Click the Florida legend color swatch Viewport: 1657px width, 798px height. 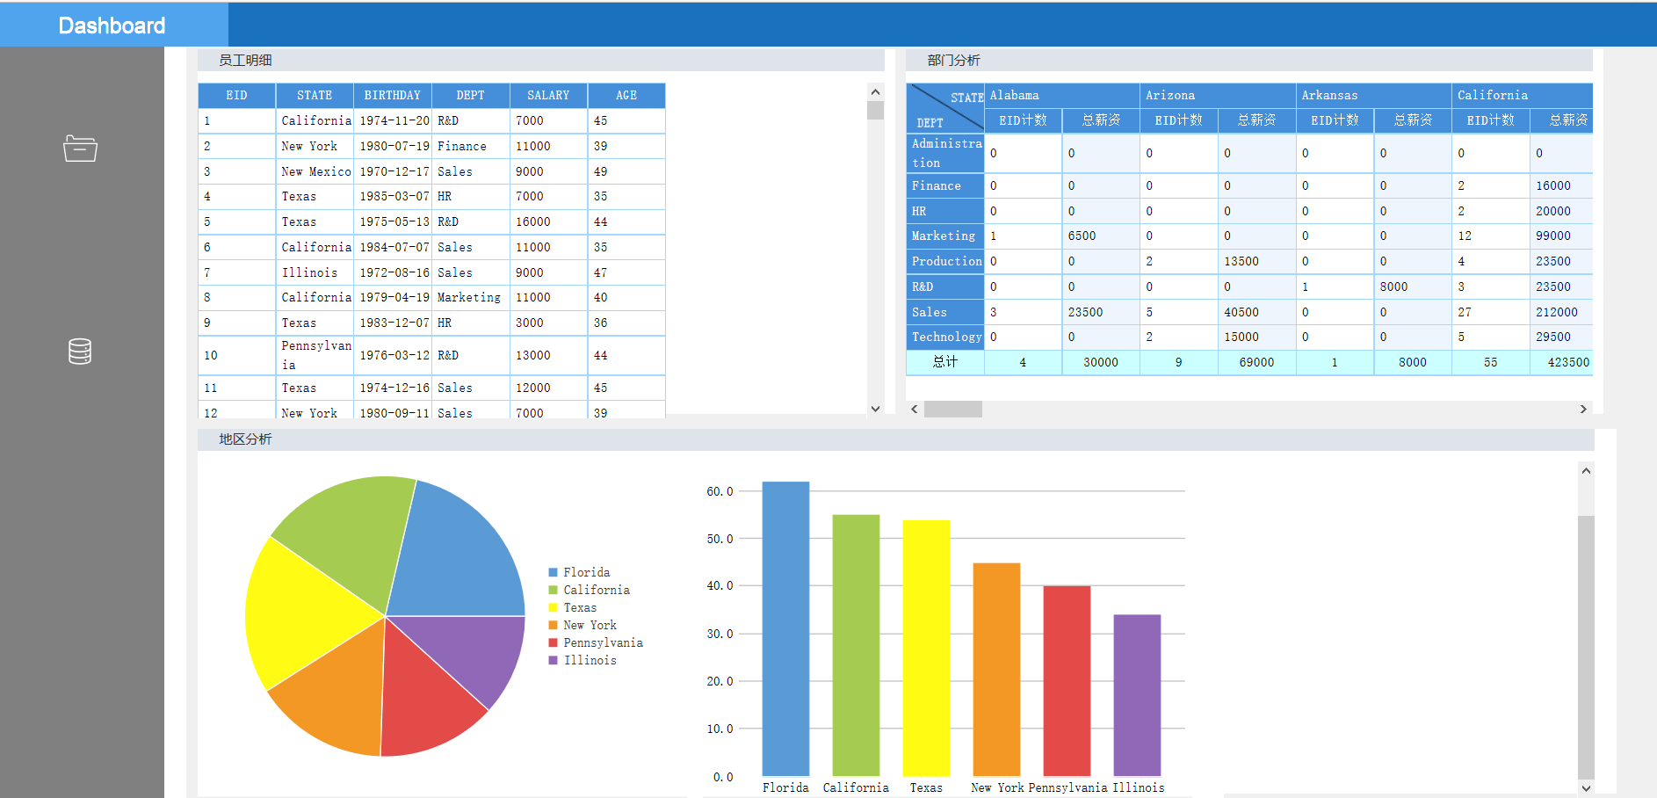click(554, 572)
